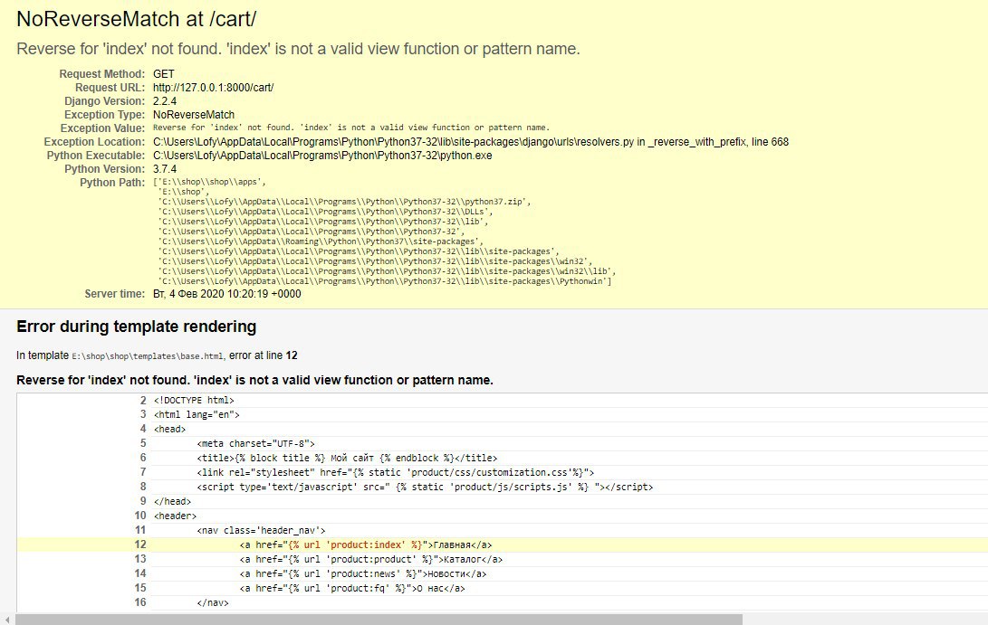Click the Exception Location resolvers.py path

pyautogui.click(x=471, y=142)
